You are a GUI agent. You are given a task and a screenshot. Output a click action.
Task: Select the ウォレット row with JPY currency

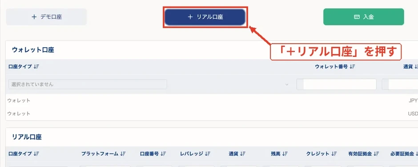pyautogui.click(x=212, y=101)
